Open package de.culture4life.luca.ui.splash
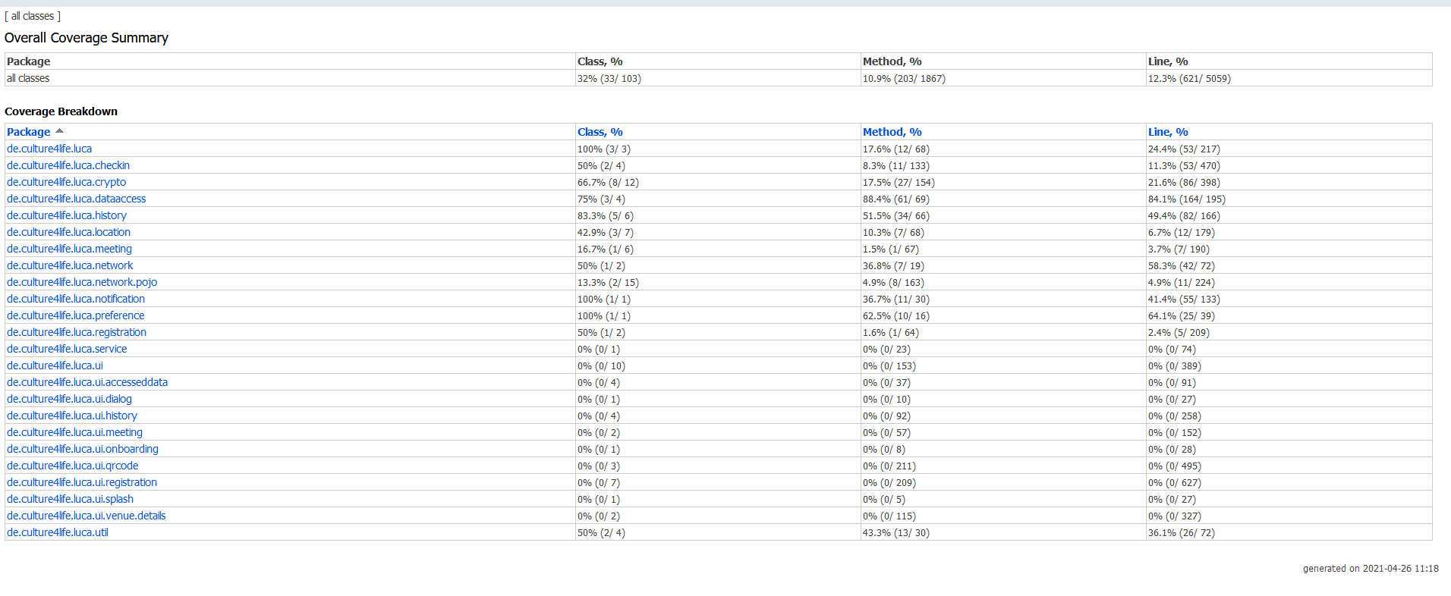Viewport: 1451px width, 596px height. pos(70,499)
